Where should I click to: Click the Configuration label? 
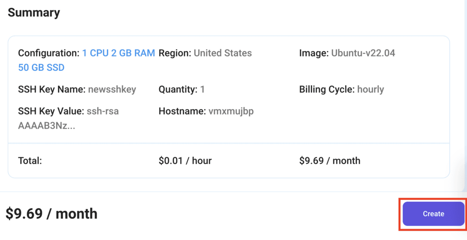pos(48,53)
